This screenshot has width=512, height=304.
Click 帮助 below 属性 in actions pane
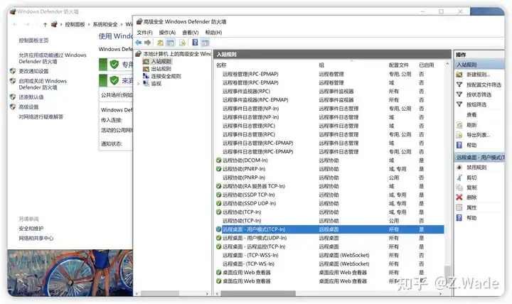pos(471,217)
